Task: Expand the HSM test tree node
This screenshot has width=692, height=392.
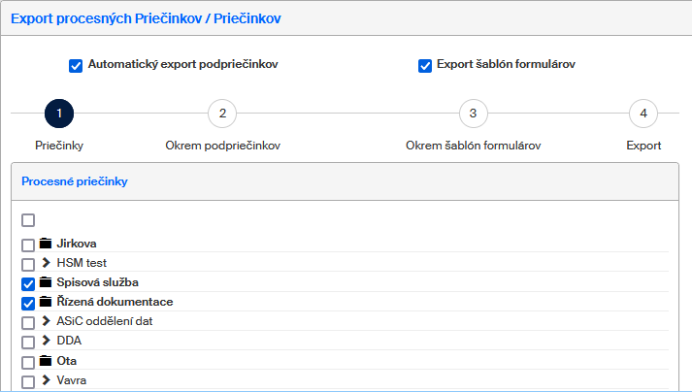Action: [45, 263]
